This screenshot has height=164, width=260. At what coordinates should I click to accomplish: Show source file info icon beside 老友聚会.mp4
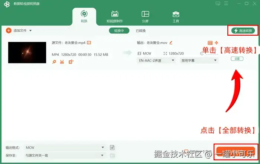89,43
